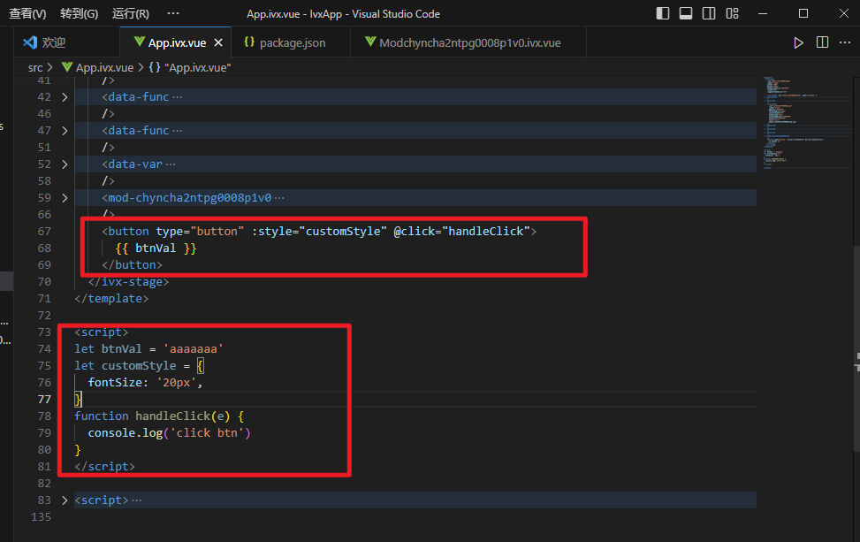860x542 pixels.
Task: Expand folded data-func at line 42
Action: click(x=65, y=97)
